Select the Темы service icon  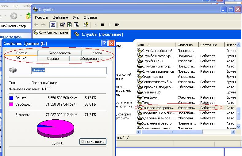(139, 102)
